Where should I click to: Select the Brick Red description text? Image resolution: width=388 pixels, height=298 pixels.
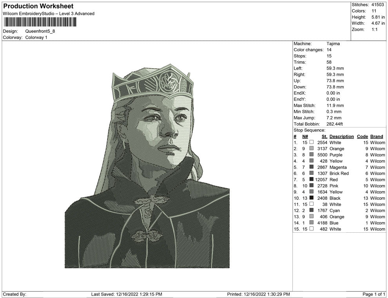339,173
